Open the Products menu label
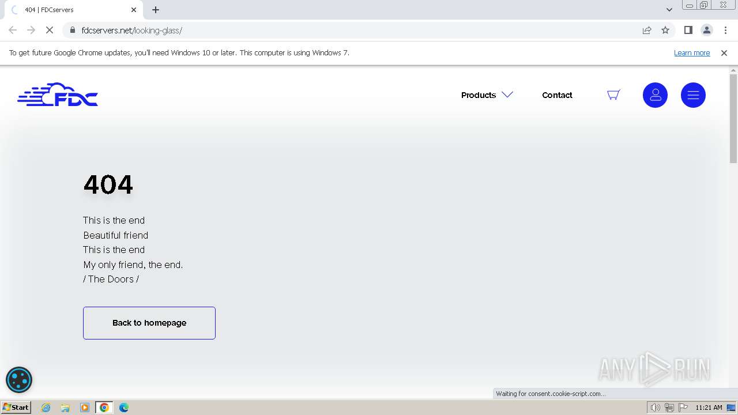This screenshot has height=415, width=738. (x=479, y=95)
